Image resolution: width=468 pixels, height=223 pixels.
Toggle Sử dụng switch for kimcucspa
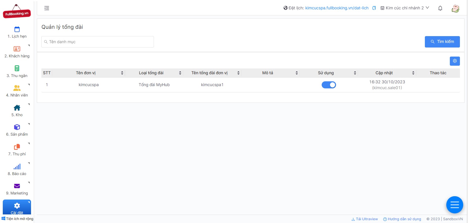tap(329, 85)
